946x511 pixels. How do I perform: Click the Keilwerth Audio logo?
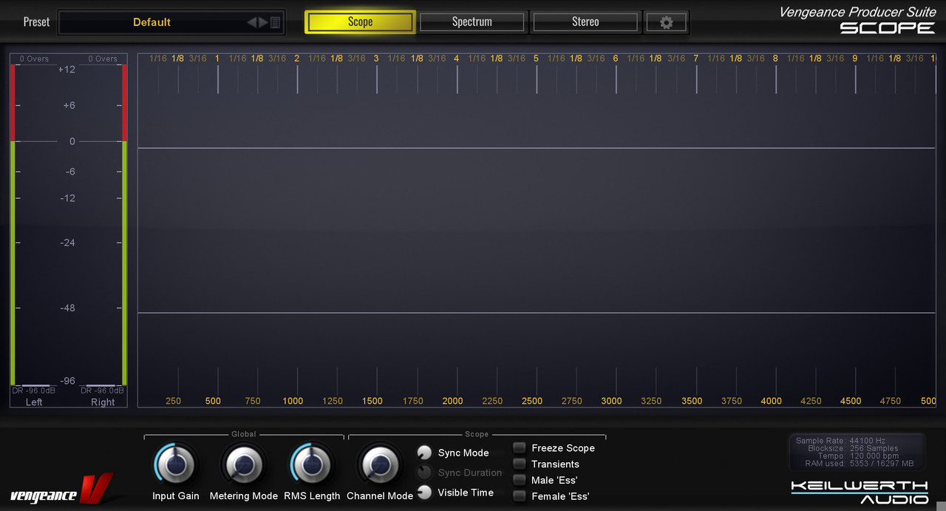[860, 492]
